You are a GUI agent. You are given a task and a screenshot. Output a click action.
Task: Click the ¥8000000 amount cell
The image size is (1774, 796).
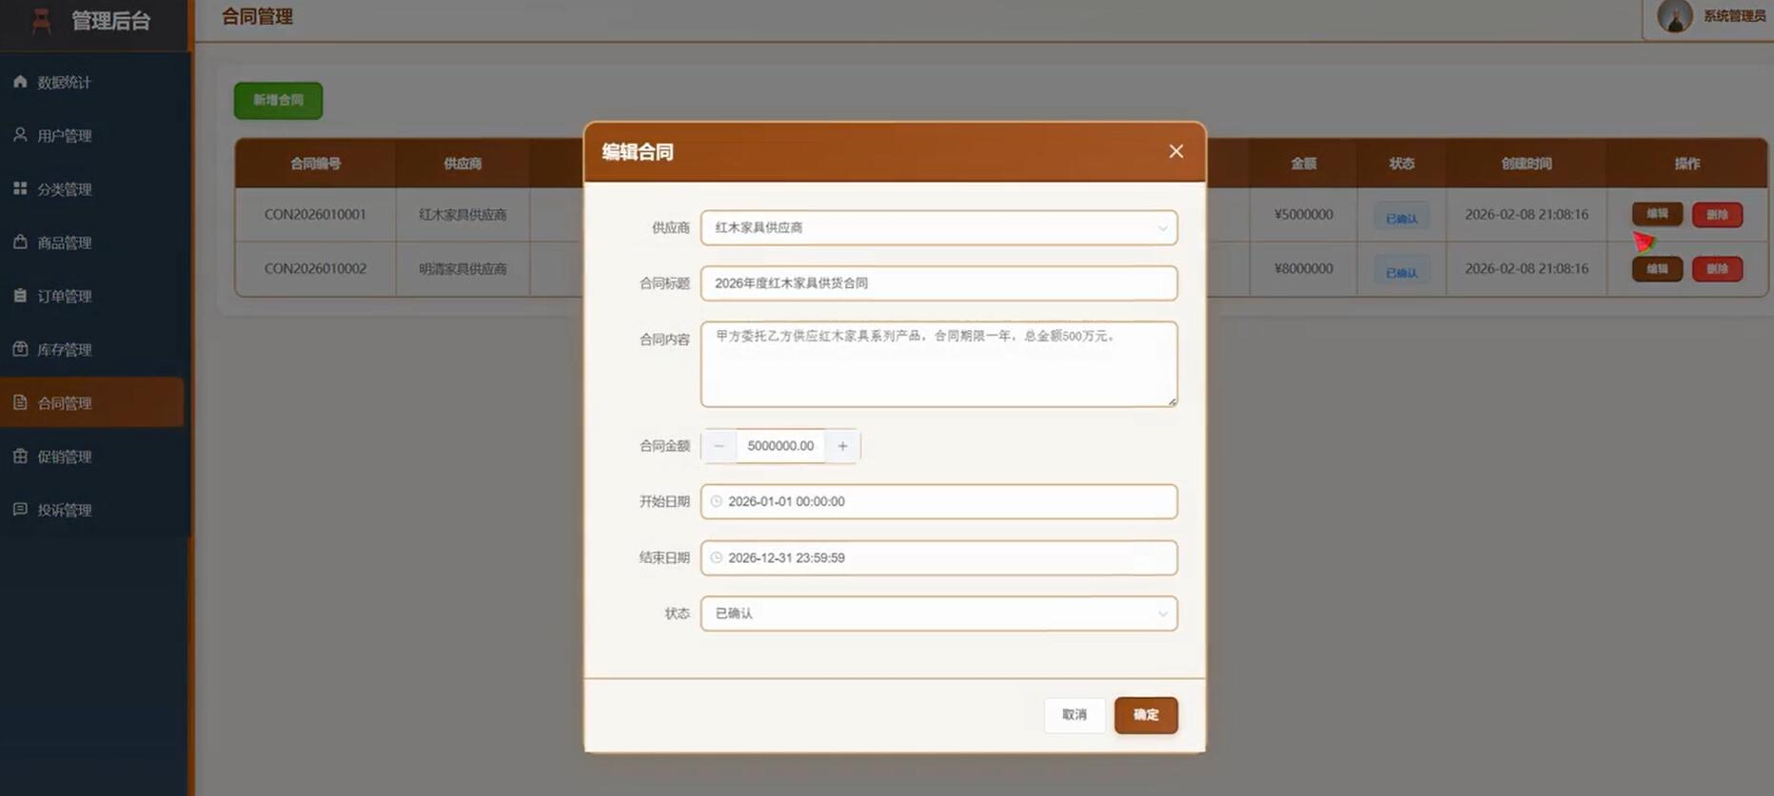(x=1303, y=269)
